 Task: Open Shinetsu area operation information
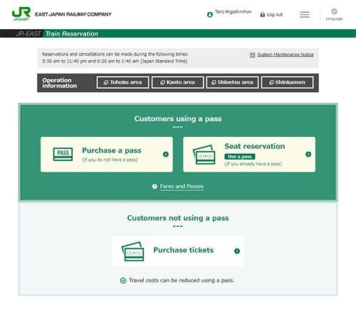pos(232,83)
